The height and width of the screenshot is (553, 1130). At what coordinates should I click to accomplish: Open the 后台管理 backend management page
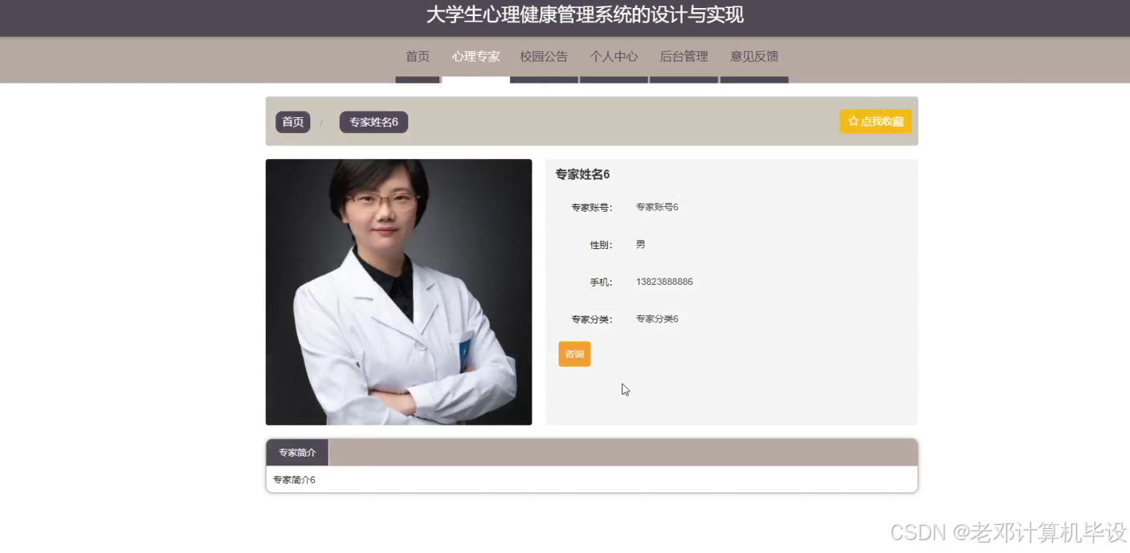click(683, 56)
